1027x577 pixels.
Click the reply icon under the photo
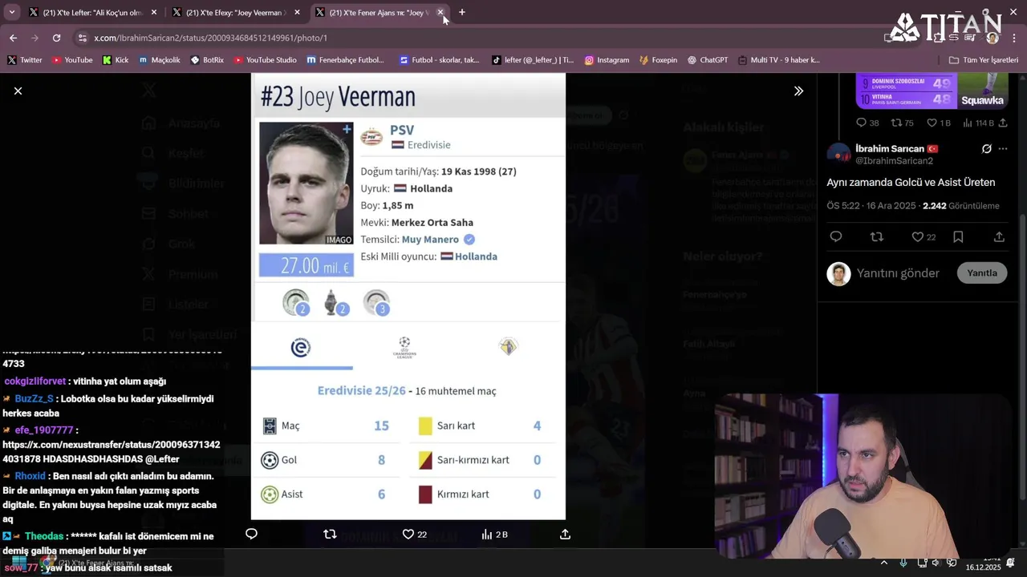coord(251,535)
